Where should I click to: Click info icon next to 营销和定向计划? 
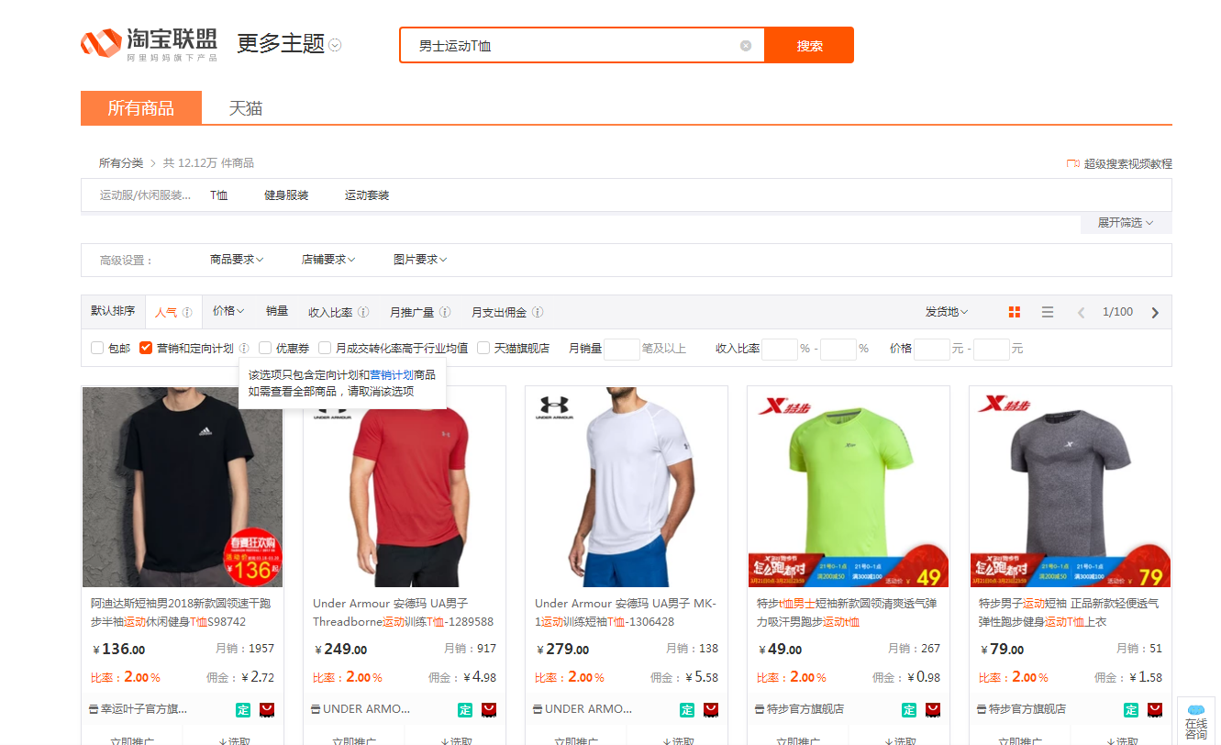[x=244, y=349]
